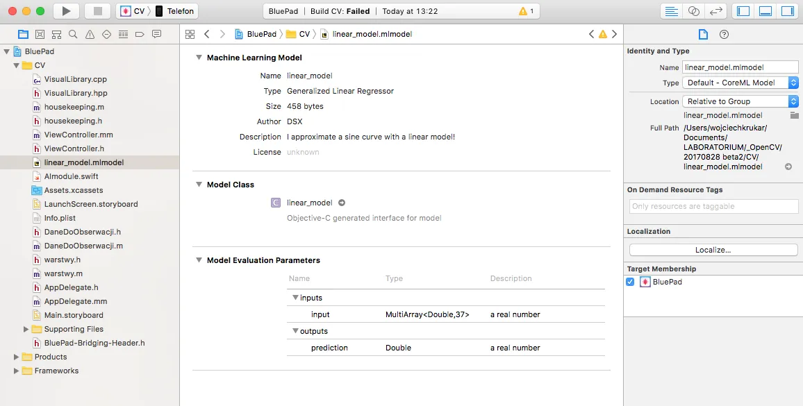This screenshot has width=803, height=406.
Task: Expand the Products group
Action: (17, 357)
